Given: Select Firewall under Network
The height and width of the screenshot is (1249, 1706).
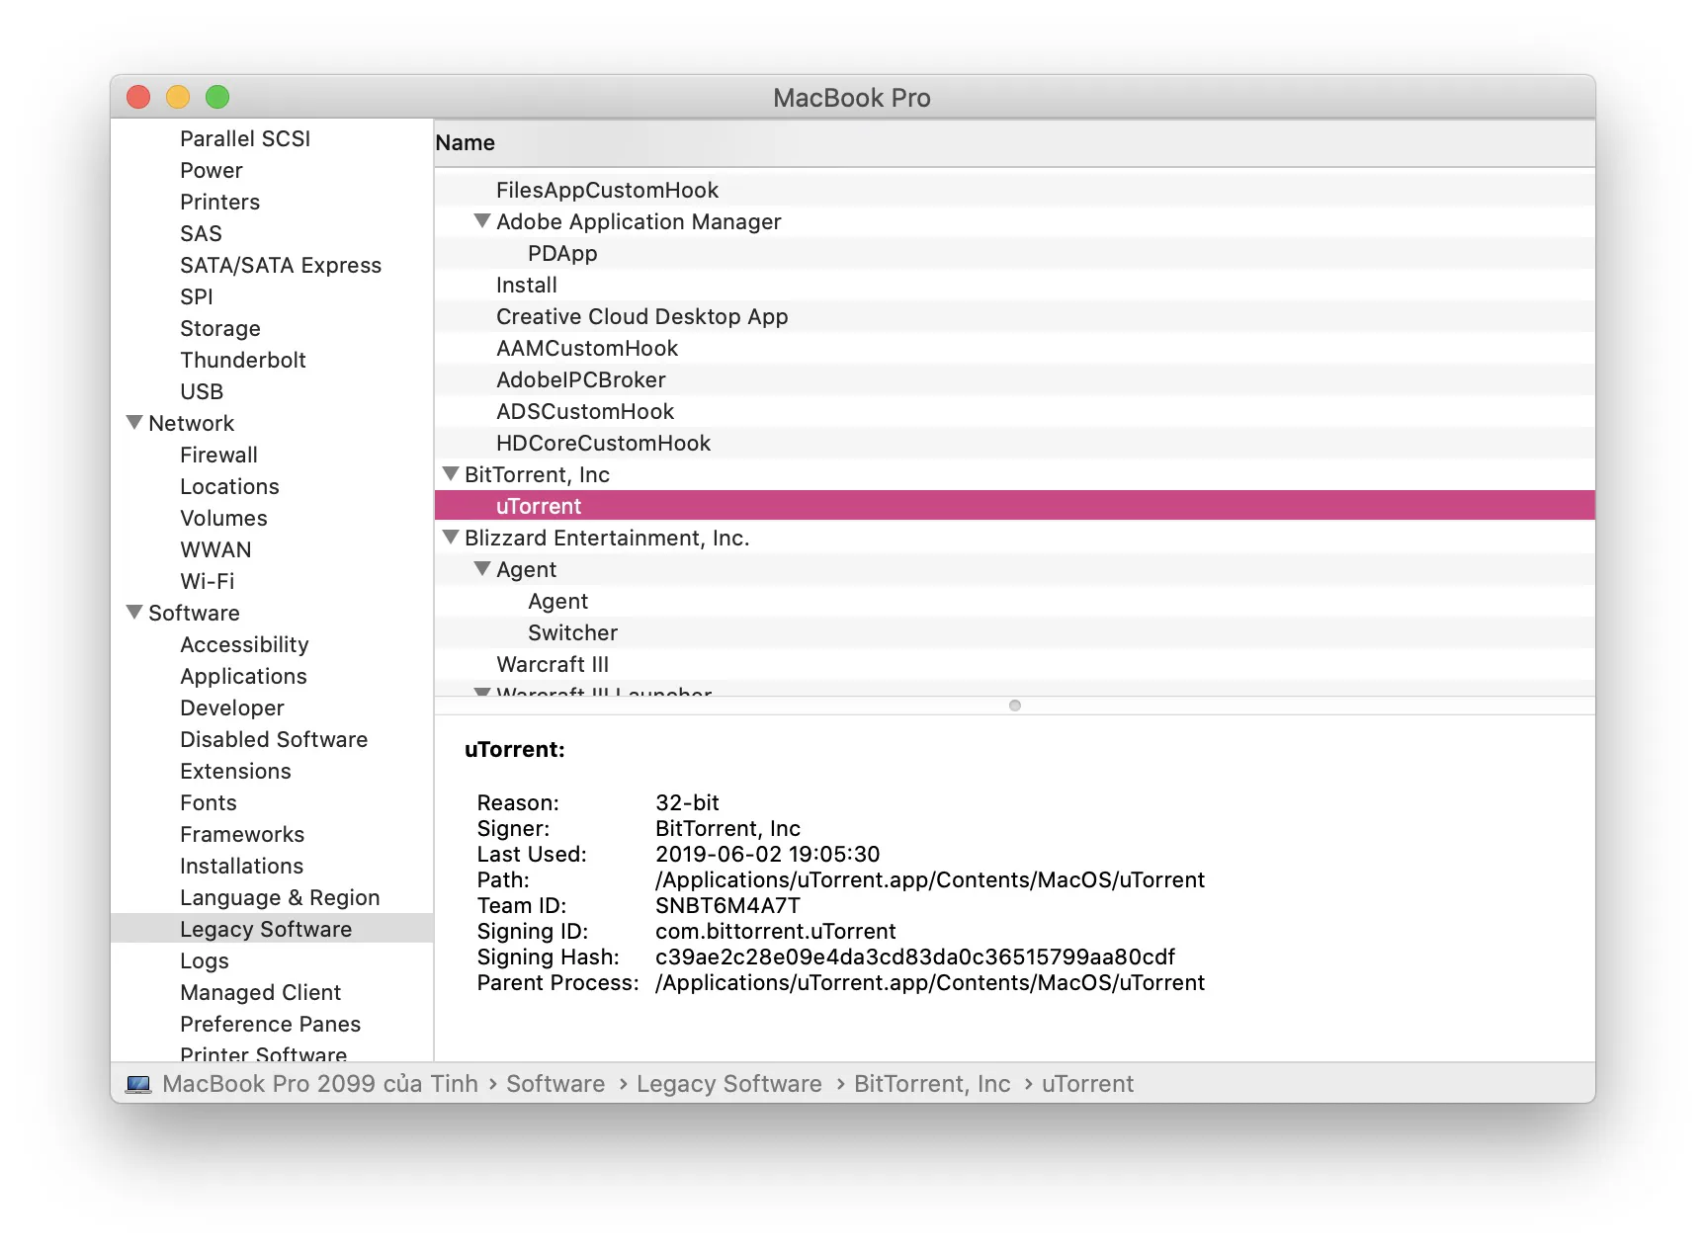Looking at the screenshot, I should [218, 455].
